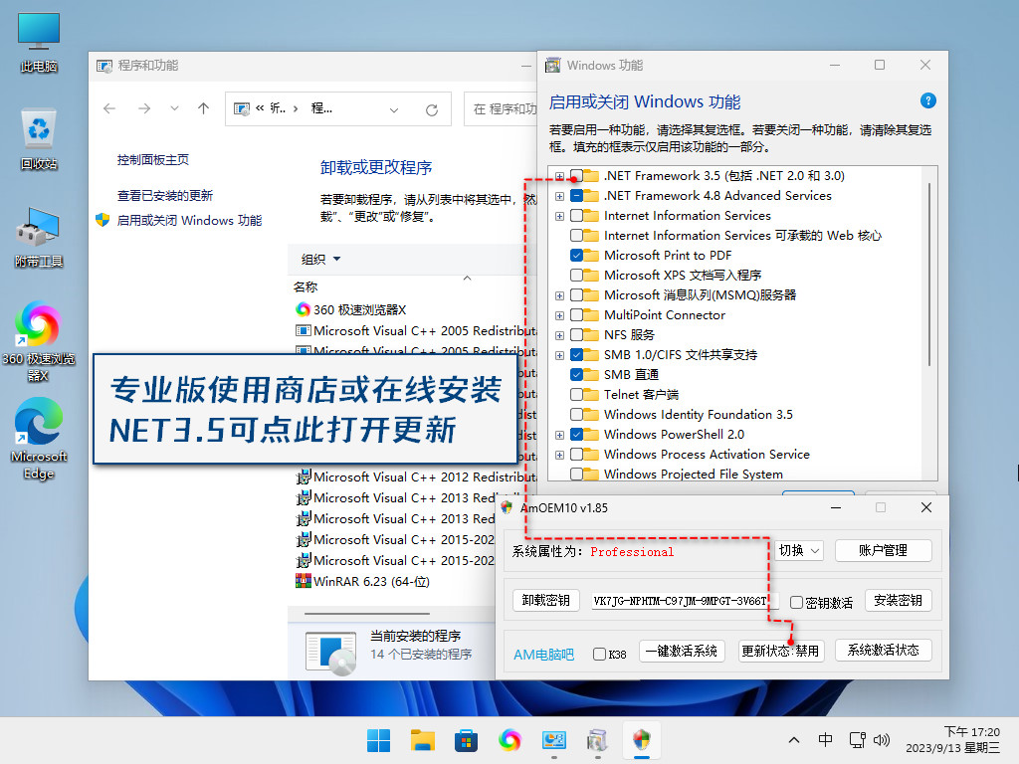Enable Windows Identity Foundation 3.5 checkbox
This screenshot has height=764, width=1019.
point(576,415)
